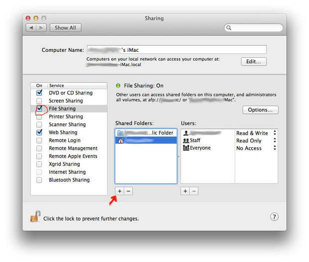Click the green File Sharing status indicator
The width and height of the screenshot is (309, 262).
click(x=118, y=86)
